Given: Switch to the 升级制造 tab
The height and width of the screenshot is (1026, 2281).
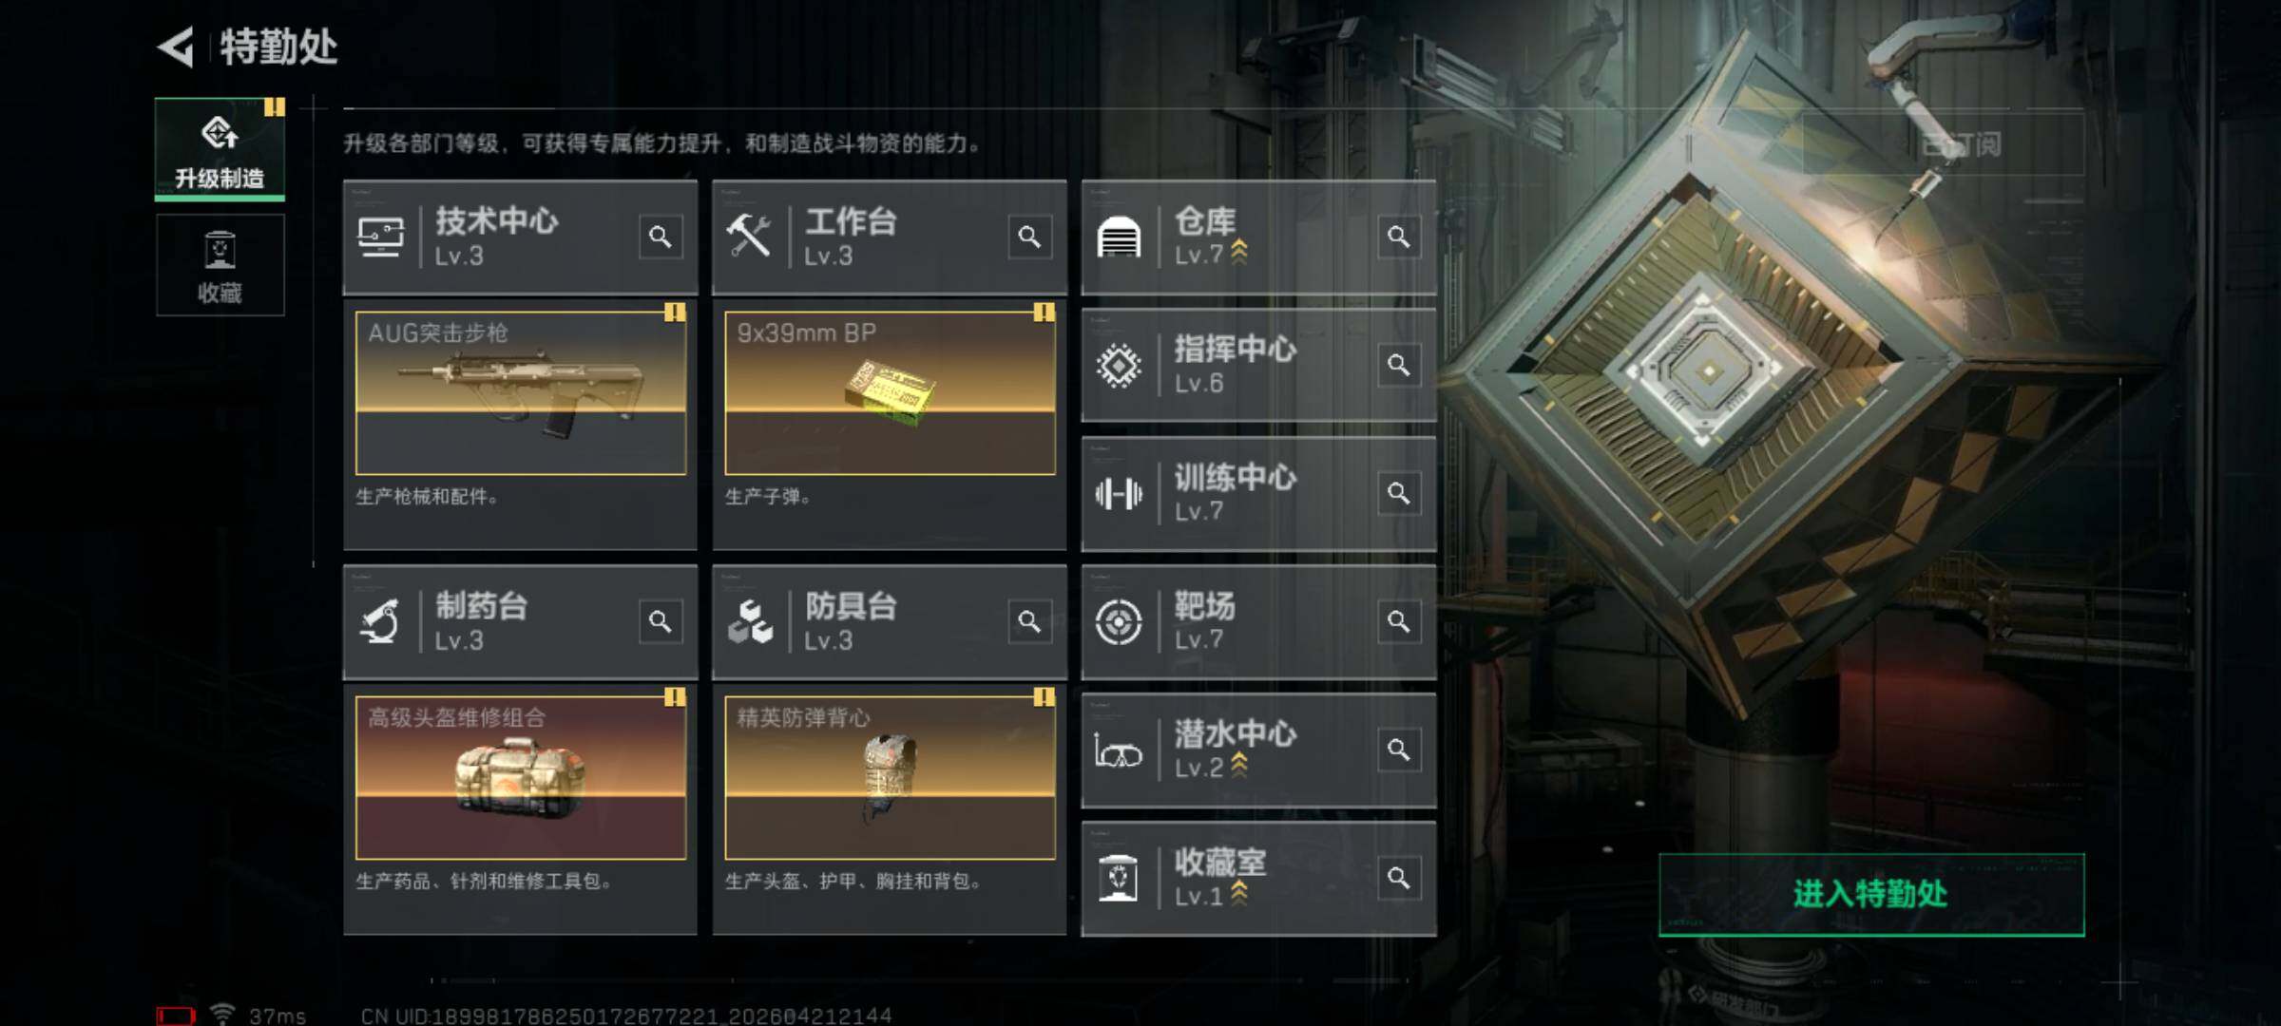Looking at the screenshot, I should (220, 149).
